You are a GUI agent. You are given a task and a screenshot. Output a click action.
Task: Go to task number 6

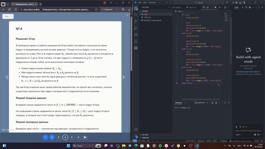[x=78, y=137]
